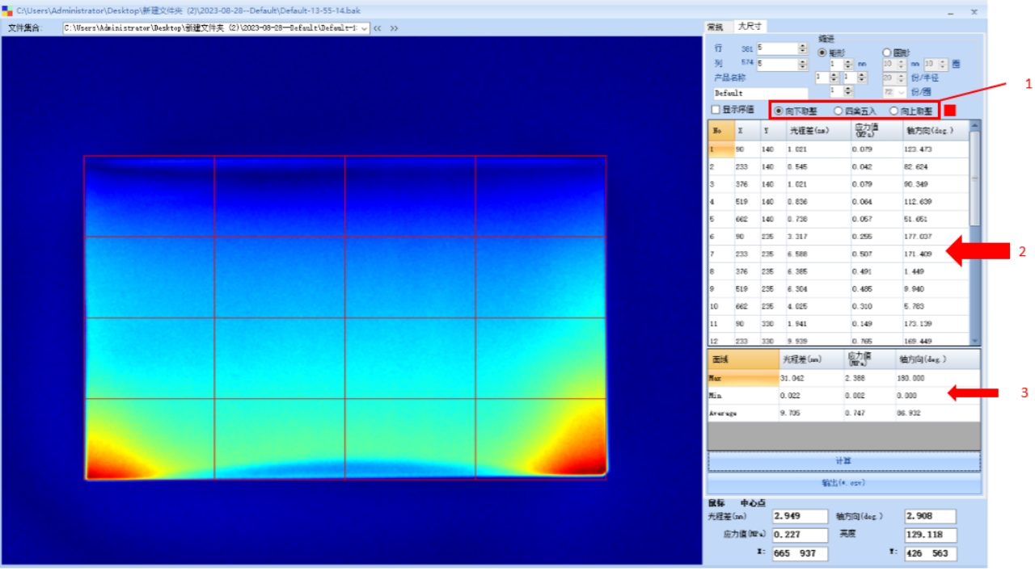The height and width of the screenshot is (571, 1035).
Task: Click the 列 (columns) spinner arrows
Action: [x=803, y=64]
